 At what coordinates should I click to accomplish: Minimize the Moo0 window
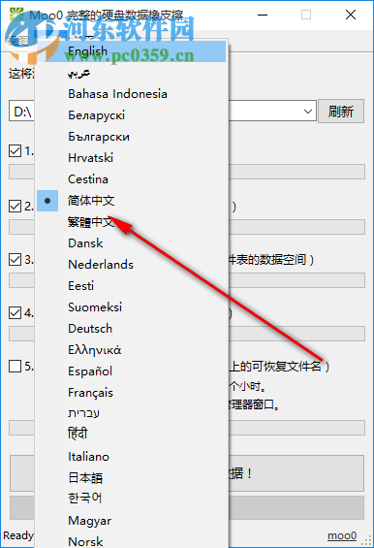pyautogui.click(x=263, y=15)
